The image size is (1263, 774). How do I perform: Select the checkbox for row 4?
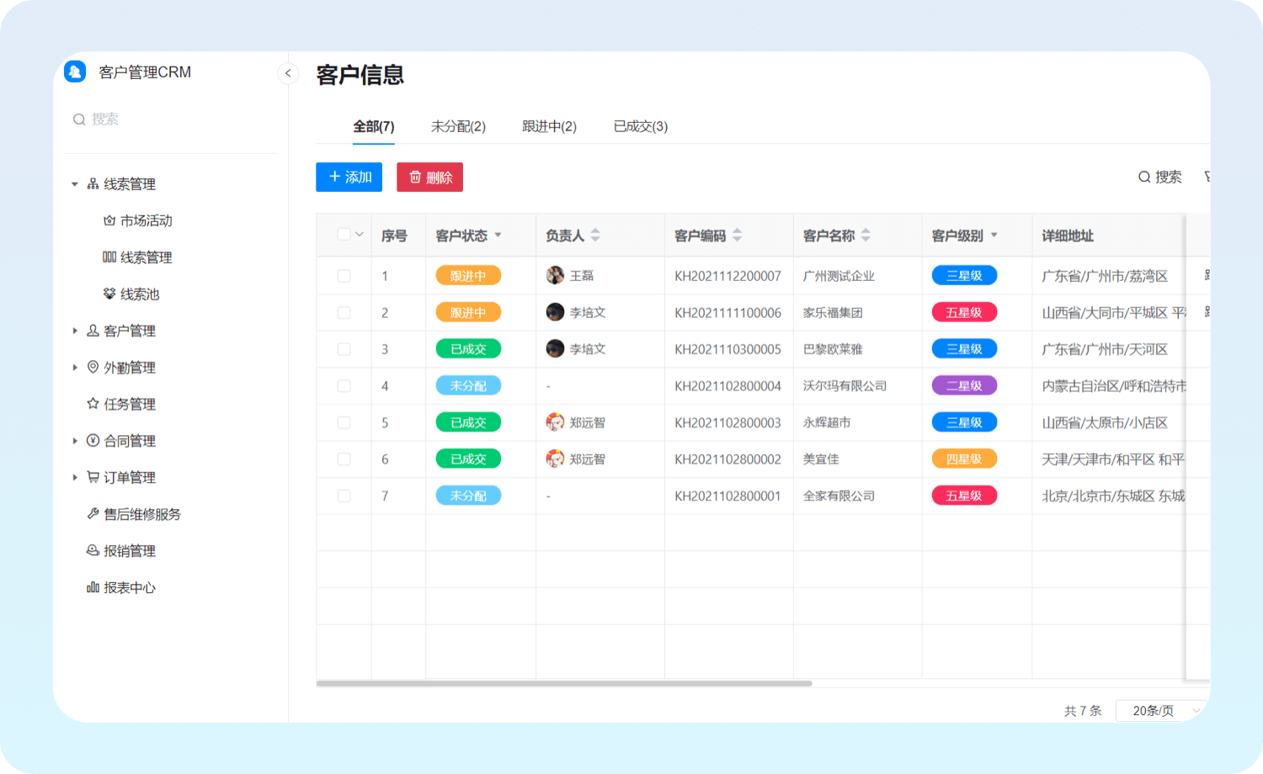click(344, 386)
